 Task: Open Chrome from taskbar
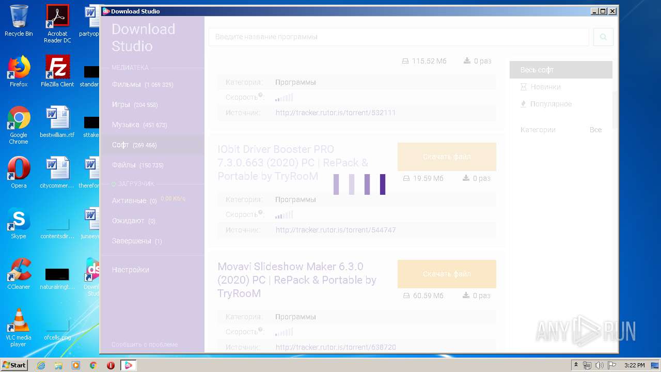coord(93,365)
